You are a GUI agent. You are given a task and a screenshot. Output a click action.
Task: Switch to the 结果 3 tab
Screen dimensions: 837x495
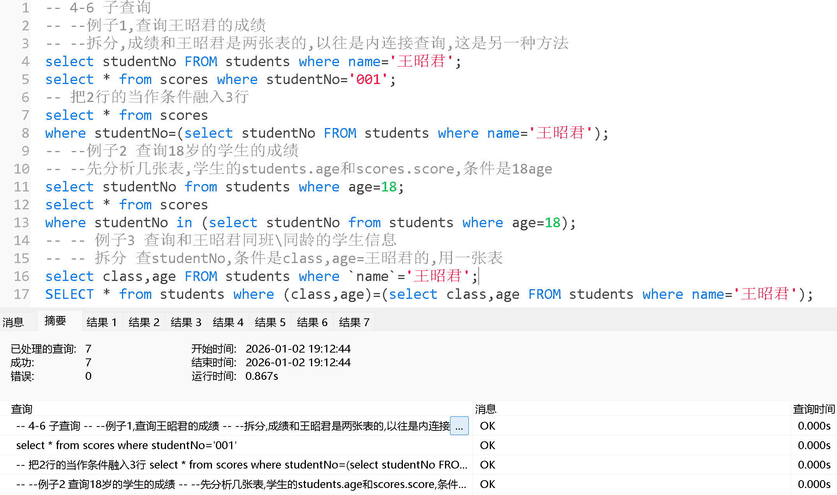point(186,322)
